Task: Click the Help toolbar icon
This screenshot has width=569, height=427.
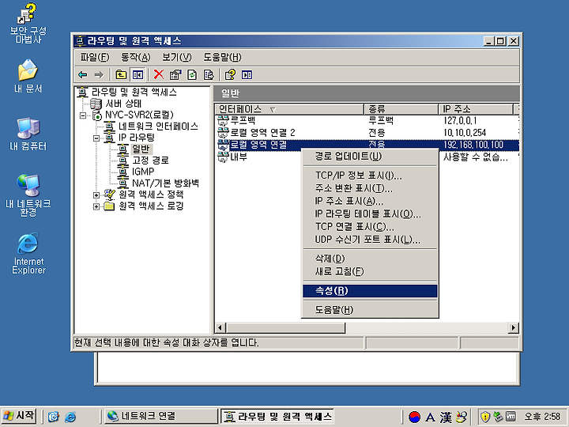Action: click(230, 75)
